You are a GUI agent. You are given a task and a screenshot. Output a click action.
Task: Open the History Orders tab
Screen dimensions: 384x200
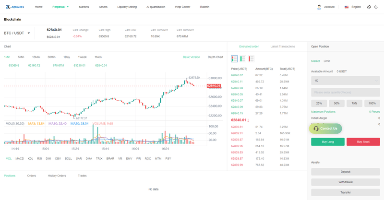pos(57,176)
